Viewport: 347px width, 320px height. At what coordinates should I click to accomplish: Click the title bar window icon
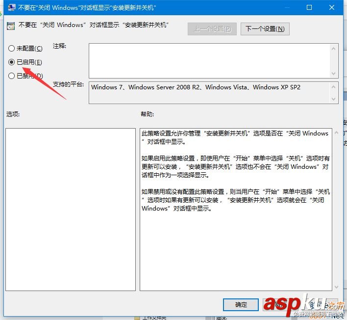(11, 7)
